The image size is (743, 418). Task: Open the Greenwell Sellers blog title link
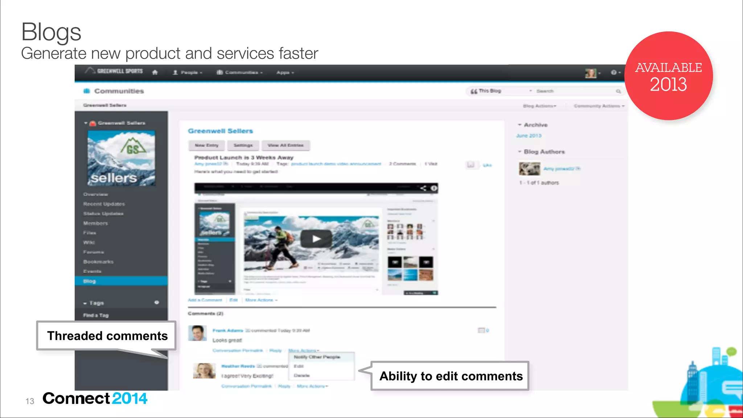pyautogui.click(x=220, y=131)
